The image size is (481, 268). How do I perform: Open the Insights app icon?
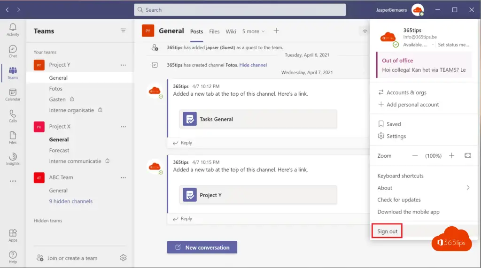[x=13, y=159]
